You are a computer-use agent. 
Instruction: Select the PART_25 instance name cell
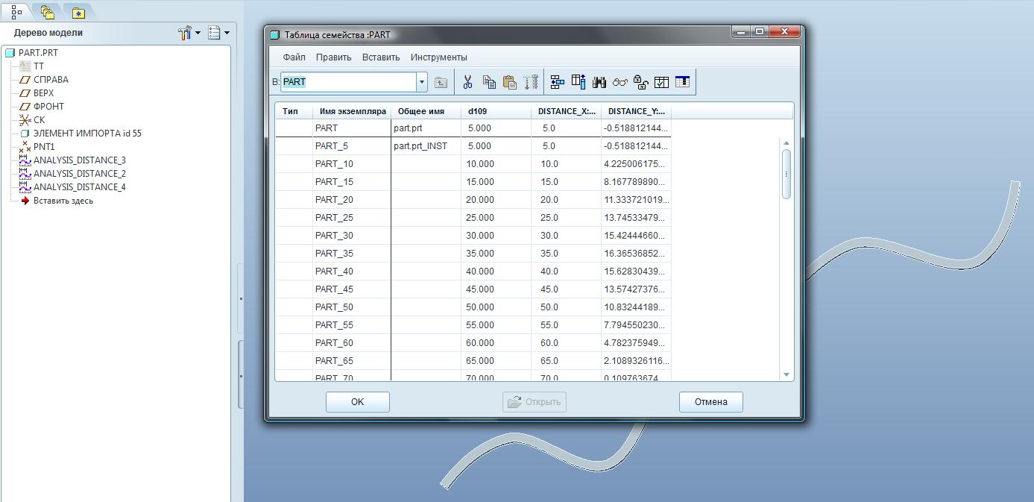[352, 218]
